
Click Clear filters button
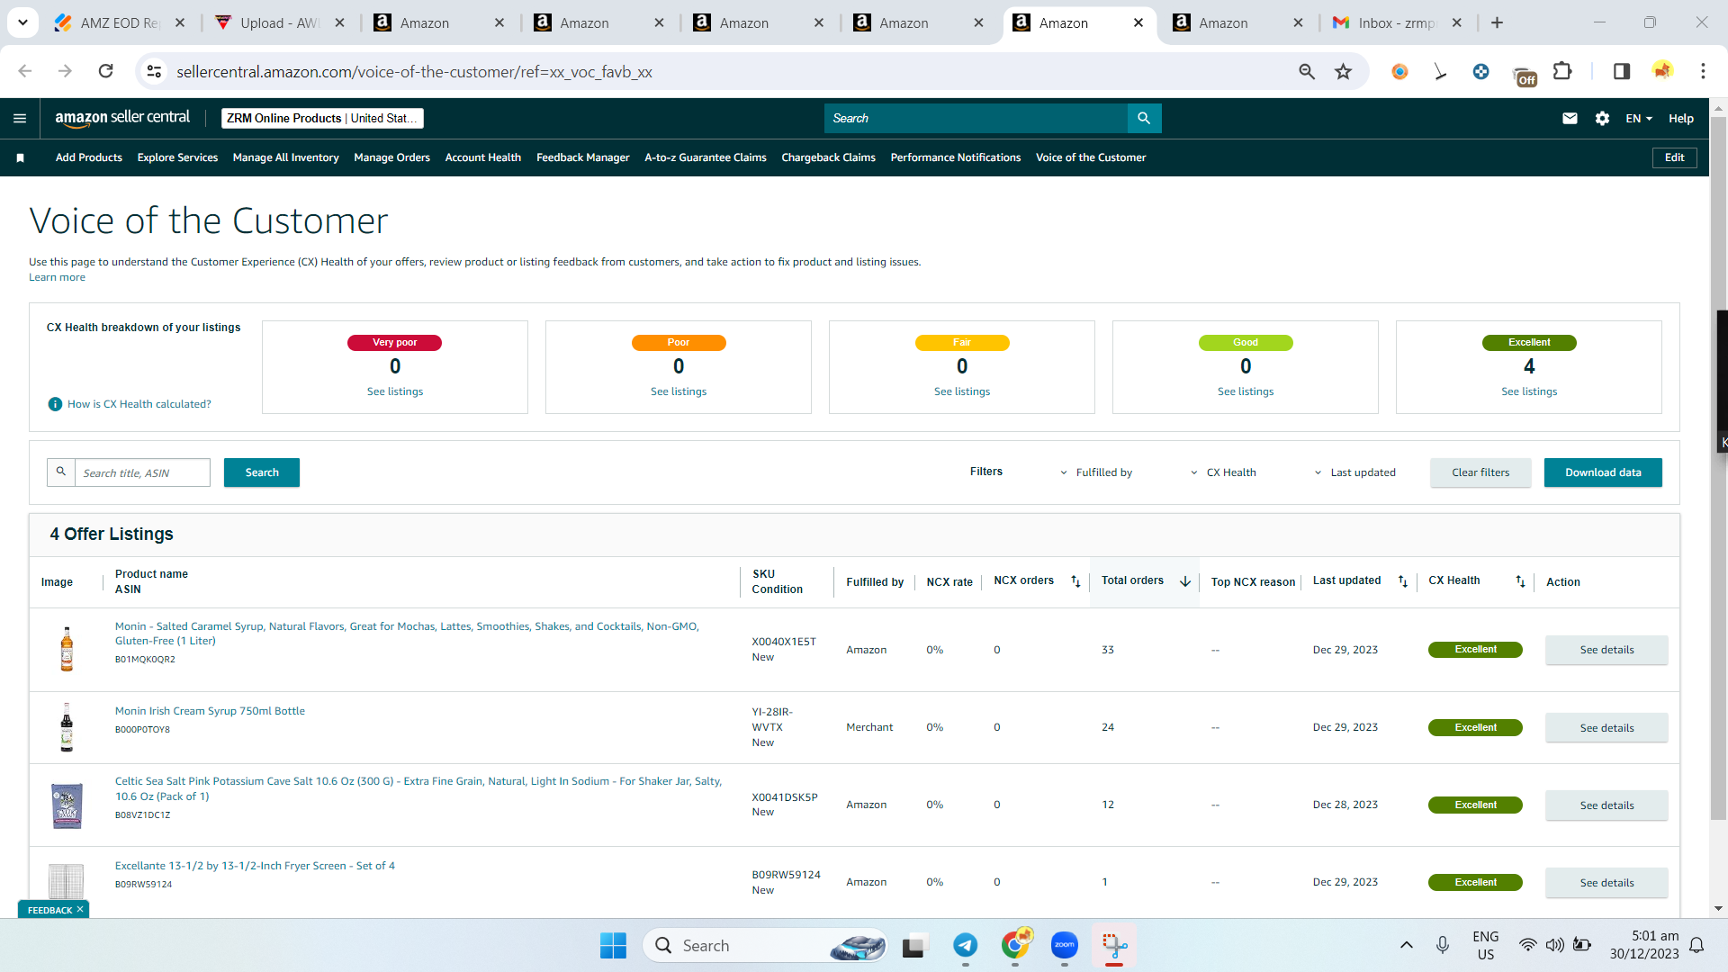point(1480,472)
